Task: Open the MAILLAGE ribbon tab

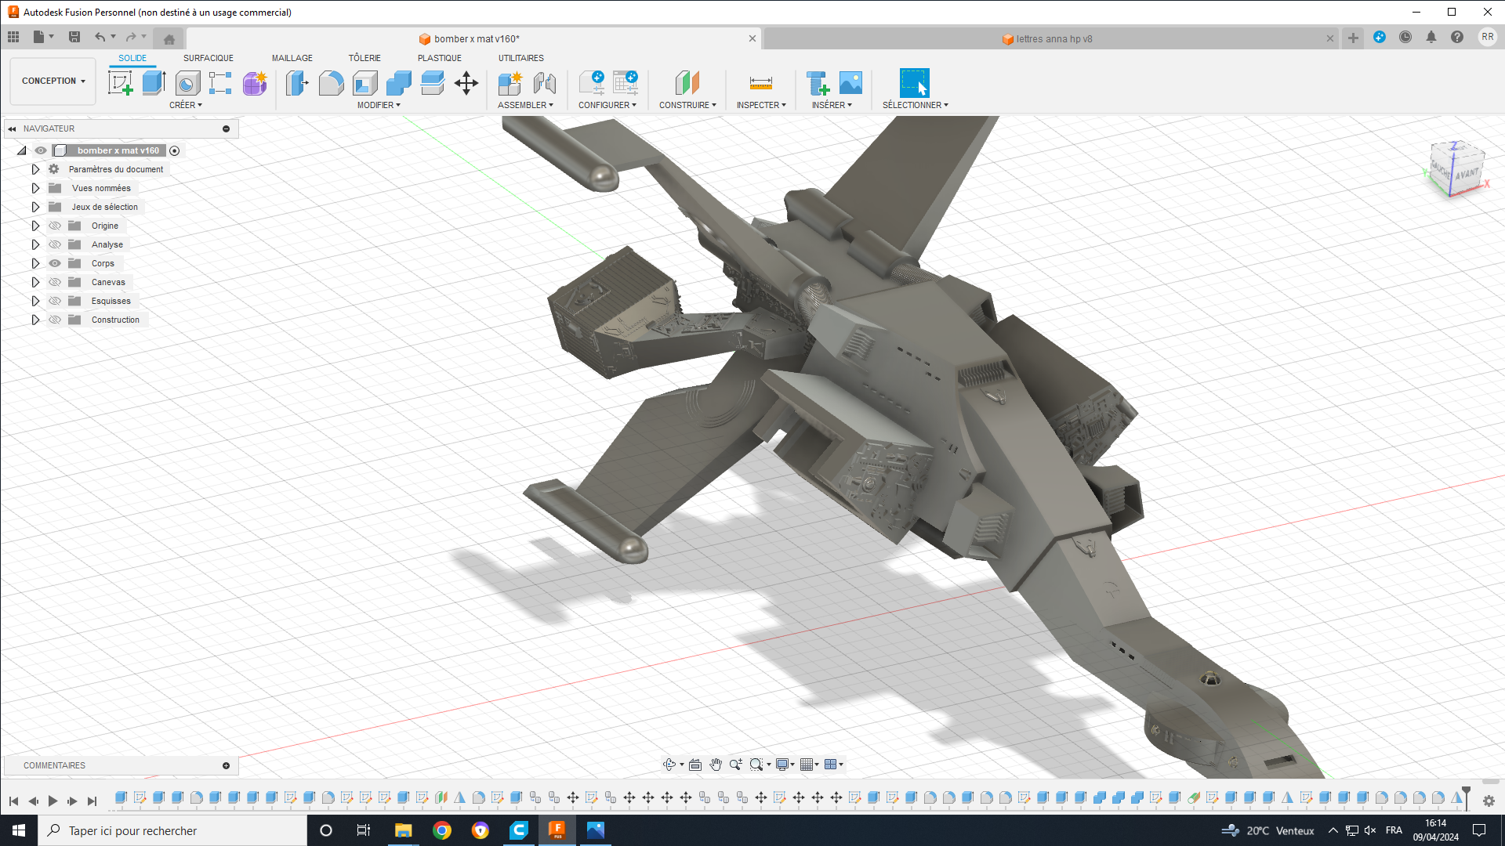Action: 292,58
